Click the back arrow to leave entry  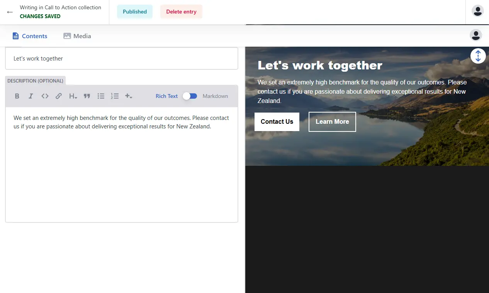coord(10,12)
